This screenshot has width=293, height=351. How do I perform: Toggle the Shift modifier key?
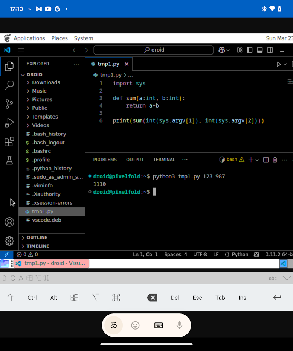tap(10, 298)
